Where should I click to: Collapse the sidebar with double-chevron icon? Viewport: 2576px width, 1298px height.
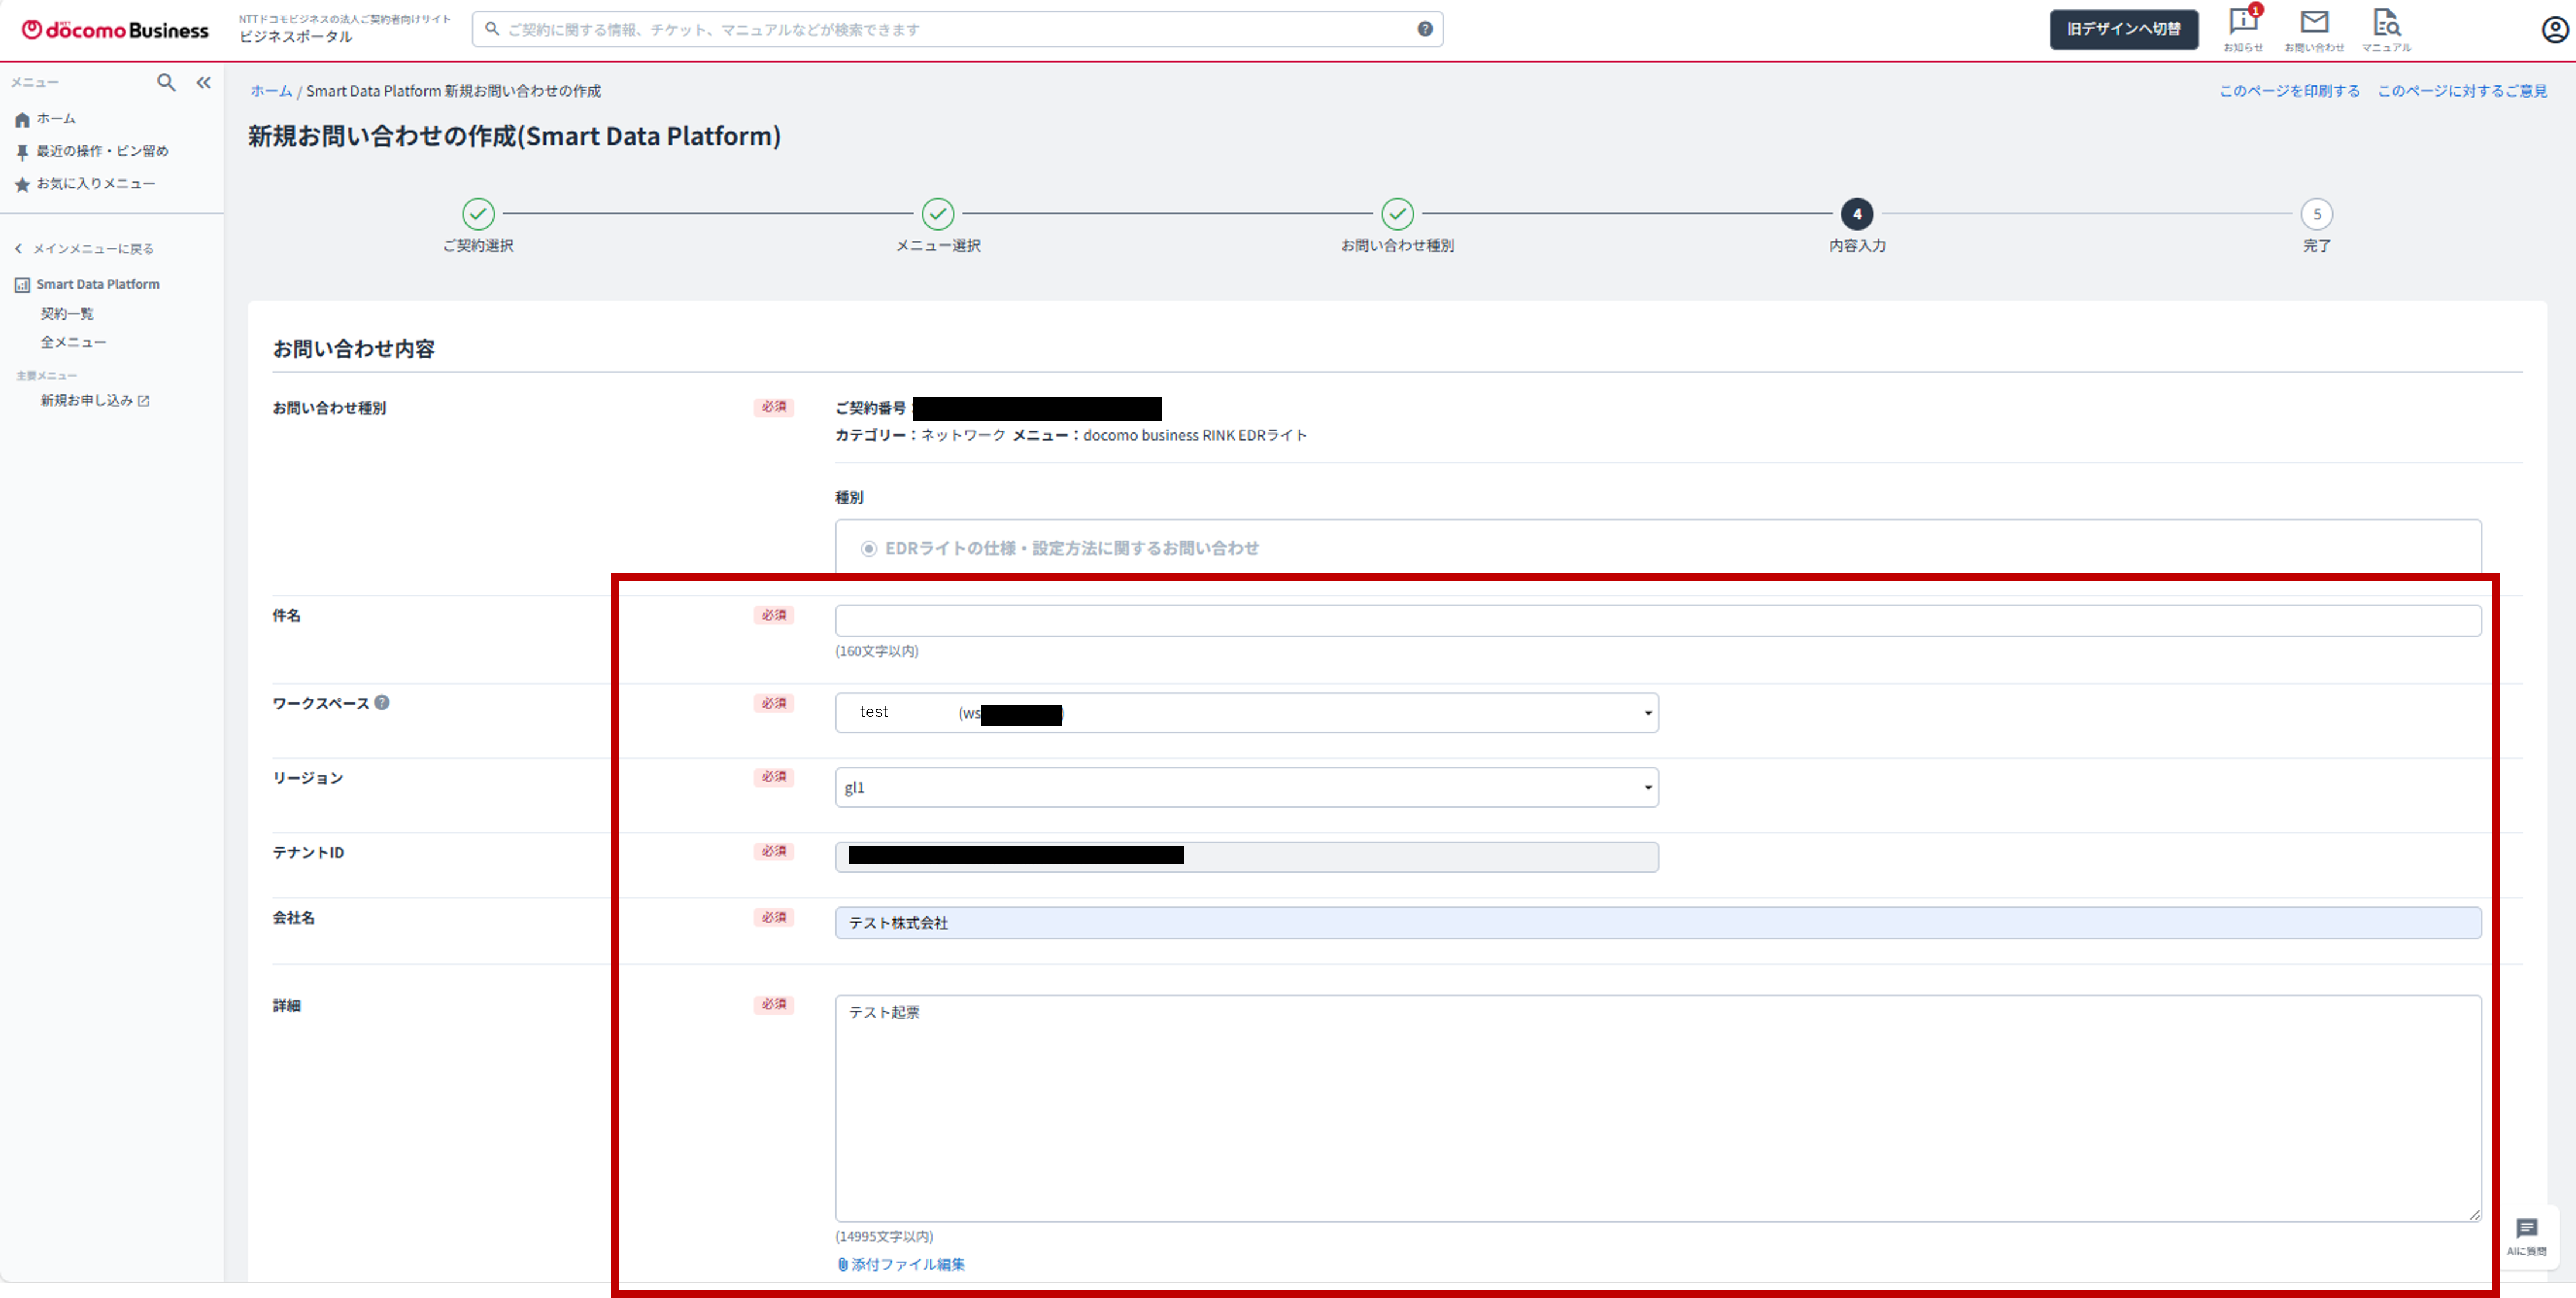click(x=204, y=83)
